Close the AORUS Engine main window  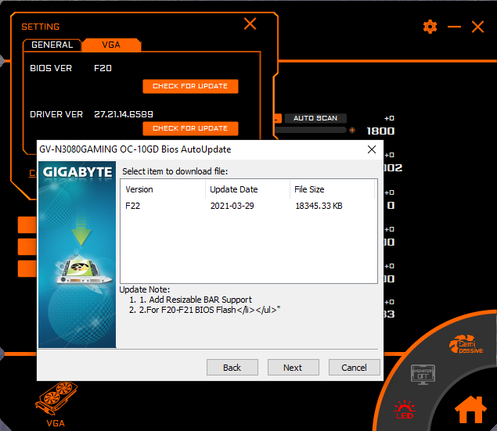(x=477, y=27)
